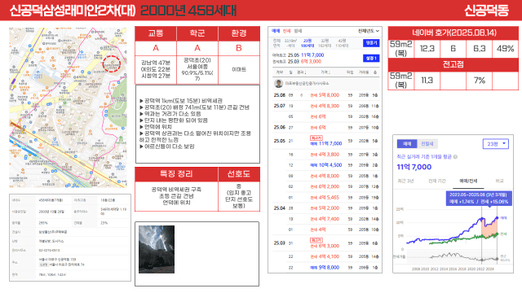Image resolution: width=522 pixels, height=293 pixels.
Task: Click the realtor office name beside the avatar
Action: pyautogui.click(x=307, y=83)
